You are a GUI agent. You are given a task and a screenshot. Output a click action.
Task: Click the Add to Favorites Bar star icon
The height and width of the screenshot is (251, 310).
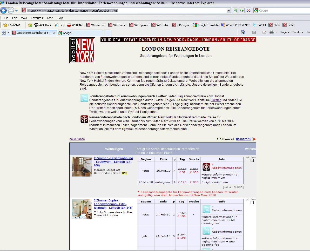click(x=30, y=25)
